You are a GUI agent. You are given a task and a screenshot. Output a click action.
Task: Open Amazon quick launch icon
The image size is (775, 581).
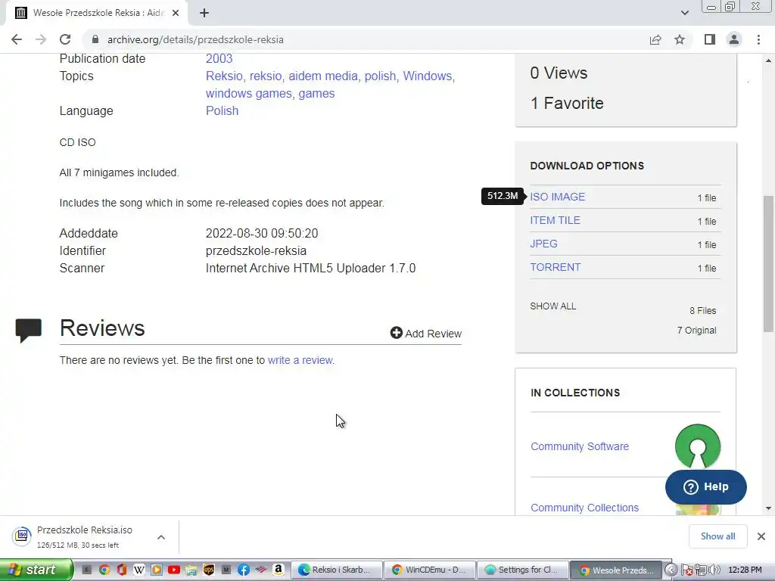click(x=279, y=570)
